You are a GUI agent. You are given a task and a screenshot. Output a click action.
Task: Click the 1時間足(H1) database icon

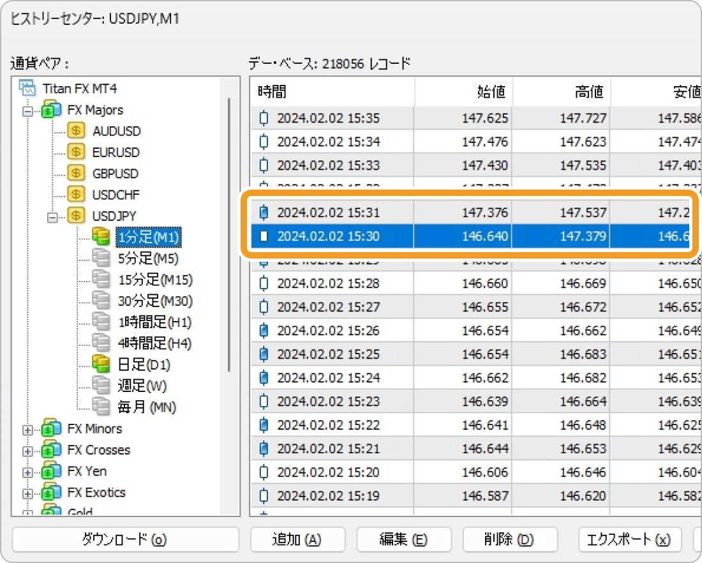point(101,322)
